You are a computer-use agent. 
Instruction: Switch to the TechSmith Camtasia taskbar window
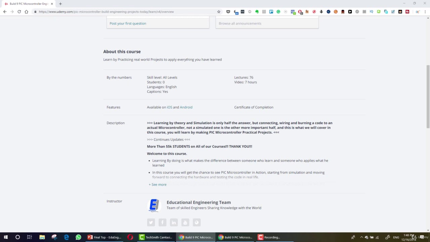pyautogui.click(x=156, y=237)
